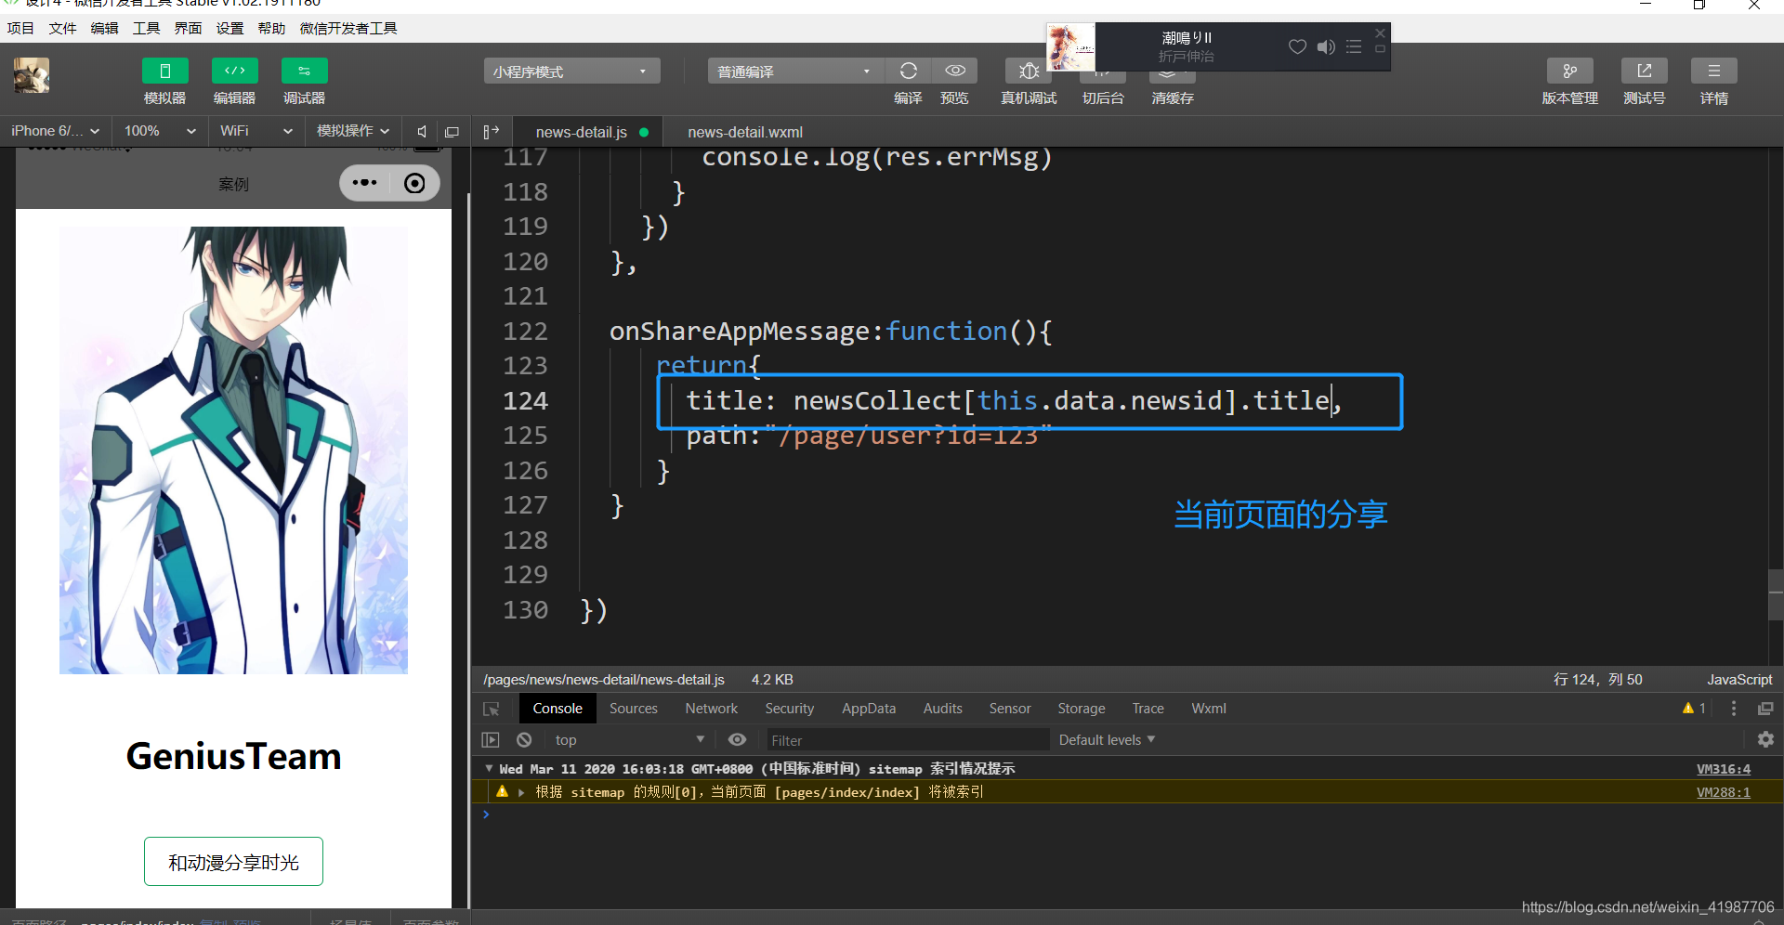Switch to the Network tab
The width and height of the screenshot is (1784, 925).
tap(712, 709)
